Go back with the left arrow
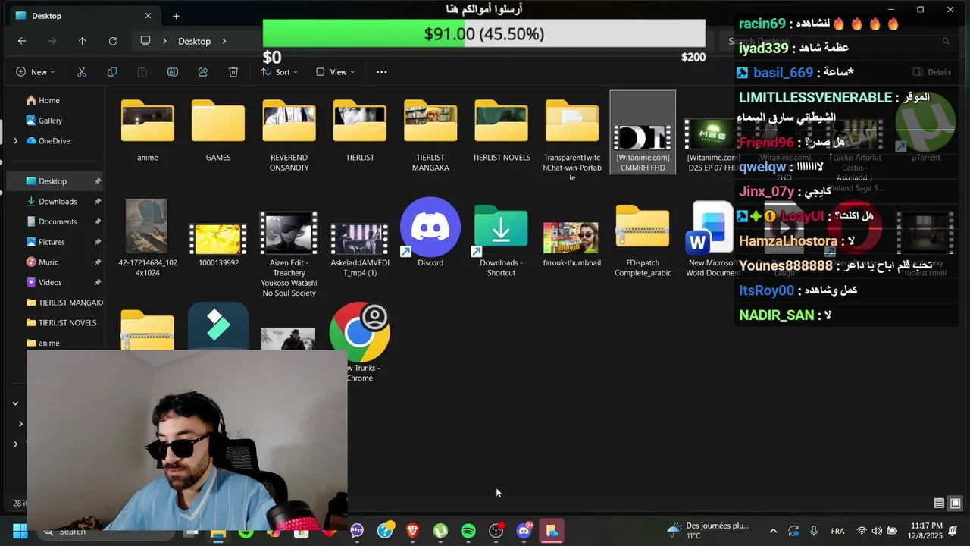 tap(22, 41)
